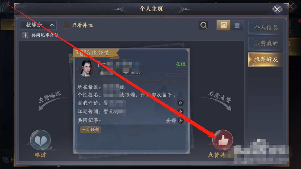Open the 个人信息 tab
The height and width of the screenshot is (169, 301).
click(265, 28)
